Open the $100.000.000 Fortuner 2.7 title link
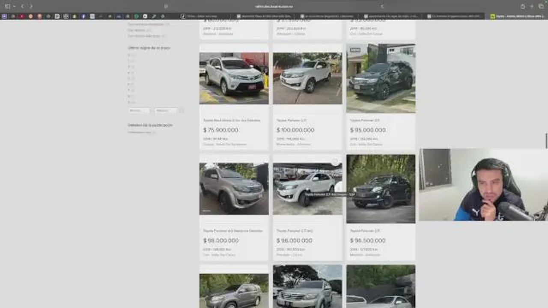This screenshot has height=308, width=548. tap(292, 121)
